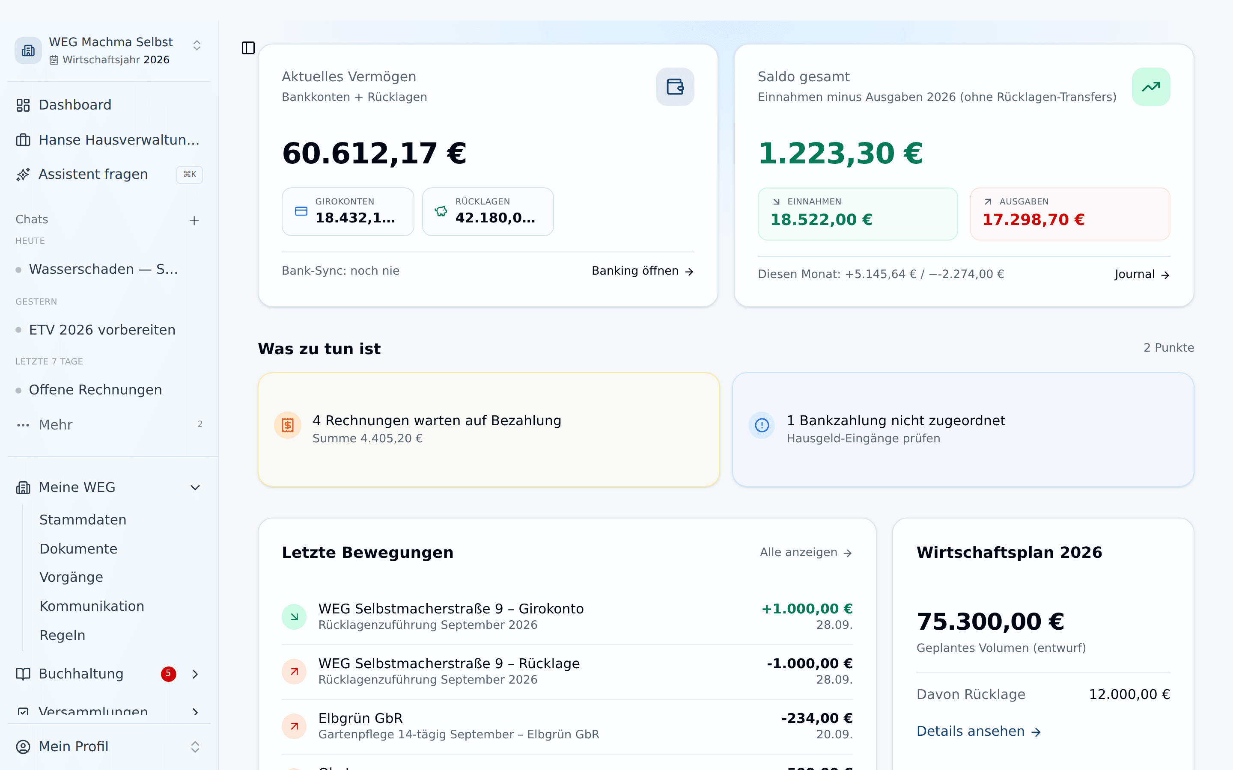Click the Hanse Hausverwaltung briefcase icon
The height and width of the screenshot is (770, 1233).
(23, 139)
